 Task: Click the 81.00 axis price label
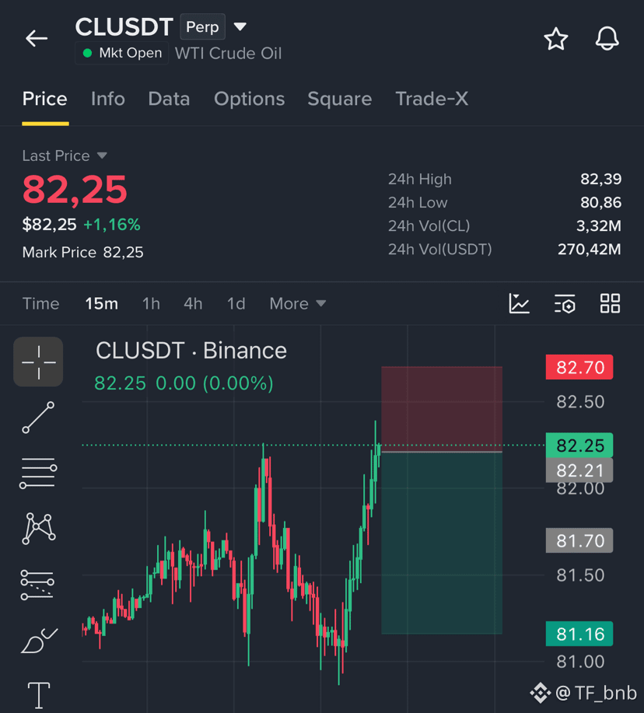point(580,662)
